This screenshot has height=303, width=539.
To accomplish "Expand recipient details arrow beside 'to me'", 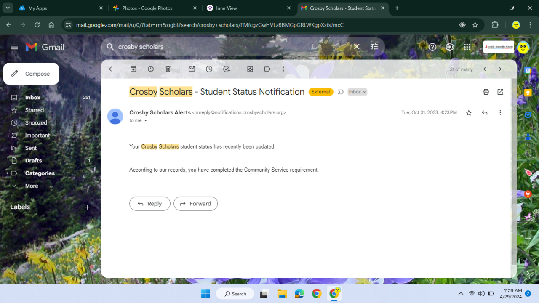I will point(146,121).
